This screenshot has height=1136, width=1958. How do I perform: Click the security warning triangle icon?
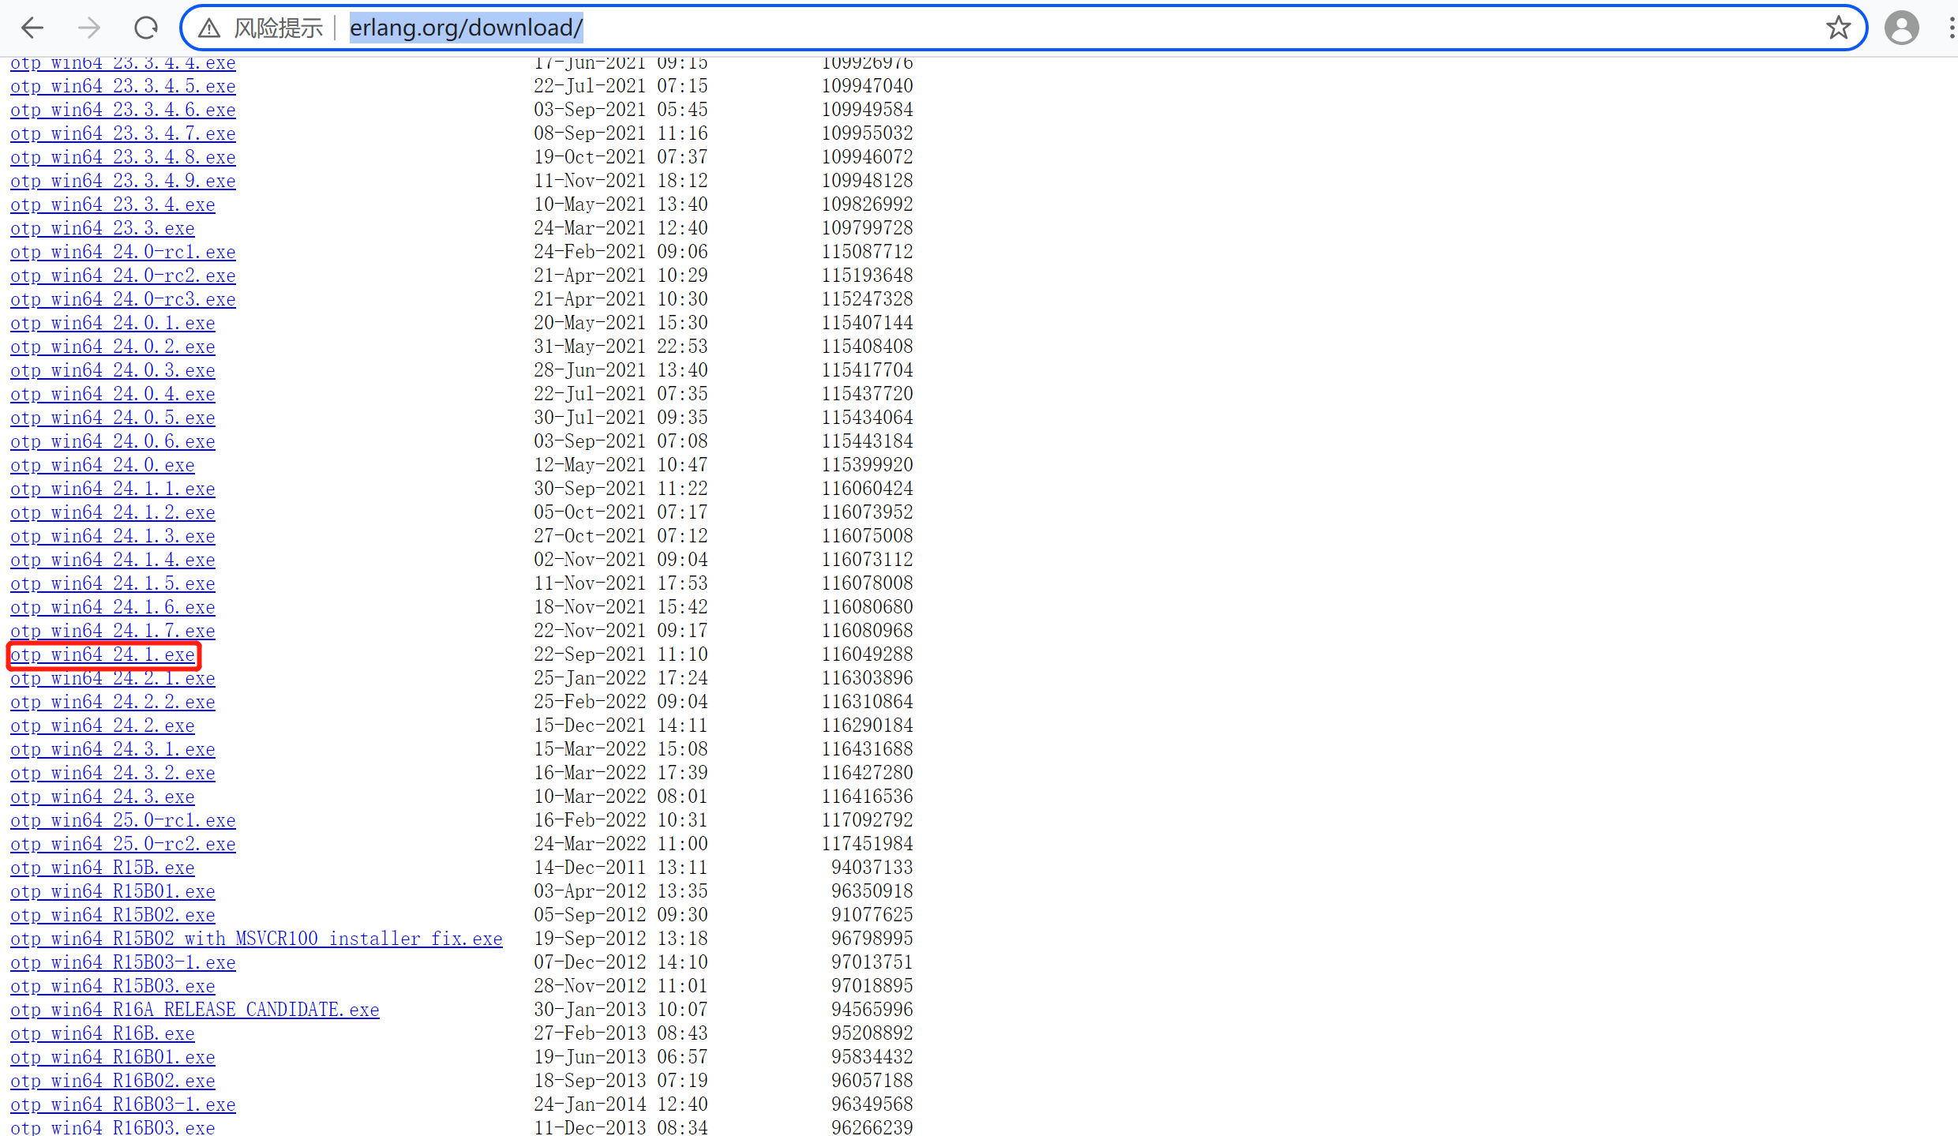209,28
